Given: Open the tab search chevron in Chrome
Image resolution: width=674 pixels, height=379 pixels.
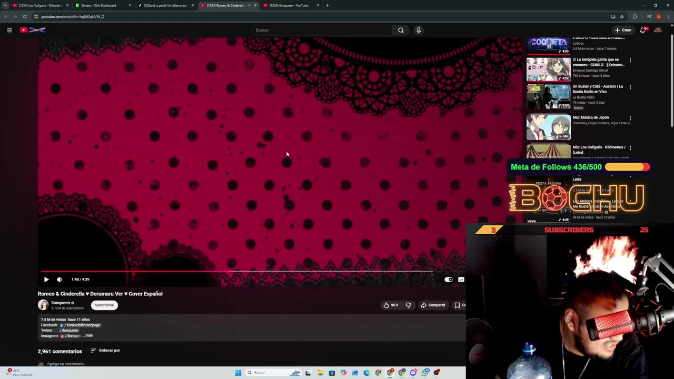Looking at the screenshot, I should (x=5, y=5).
